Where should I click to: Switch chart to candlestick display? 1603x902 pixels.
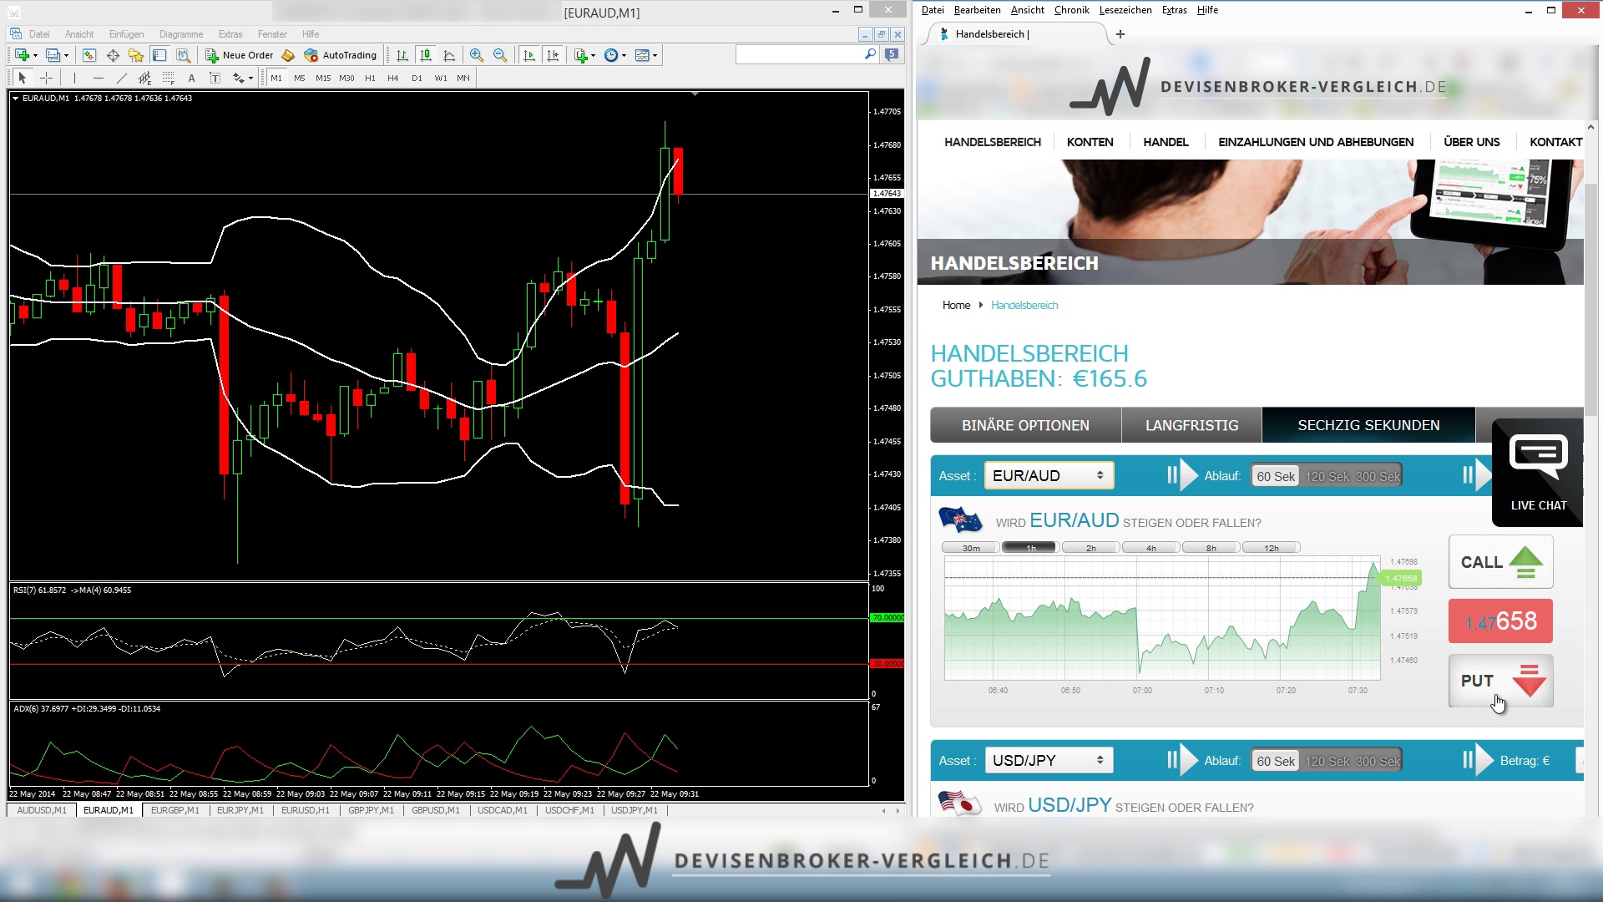(x=426, y=55)
